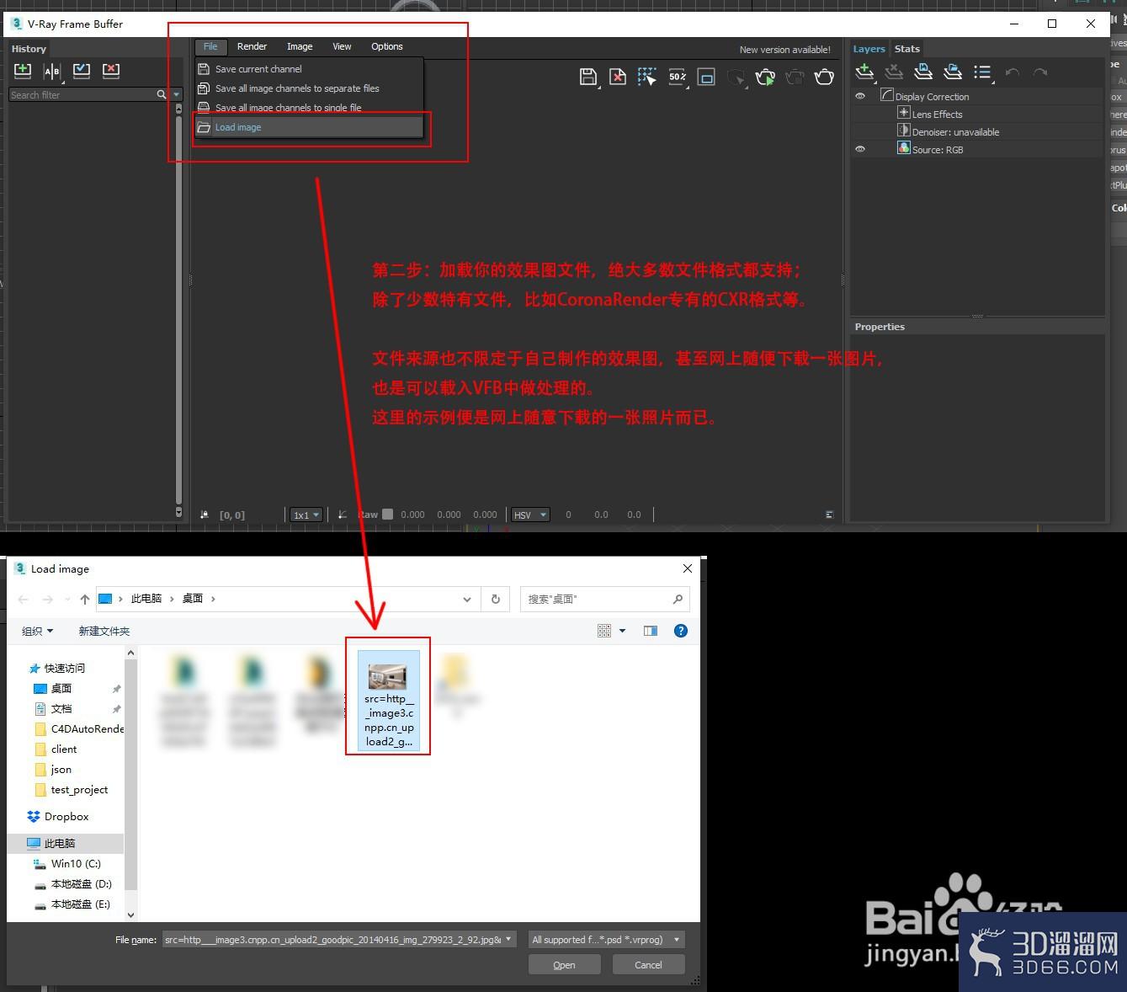Select the src=http image file thumbnail

coord(388,701)
